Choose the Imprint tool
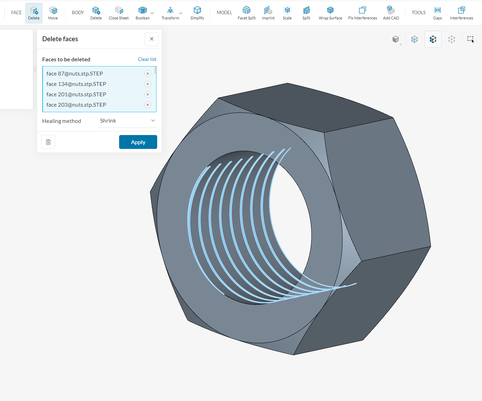Viewport: 482px width, 401px height. pos(268,13)
